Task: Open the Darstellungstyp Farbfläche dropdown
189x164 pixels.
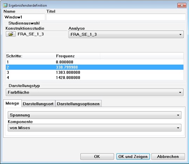Action: tap(95, 92)
